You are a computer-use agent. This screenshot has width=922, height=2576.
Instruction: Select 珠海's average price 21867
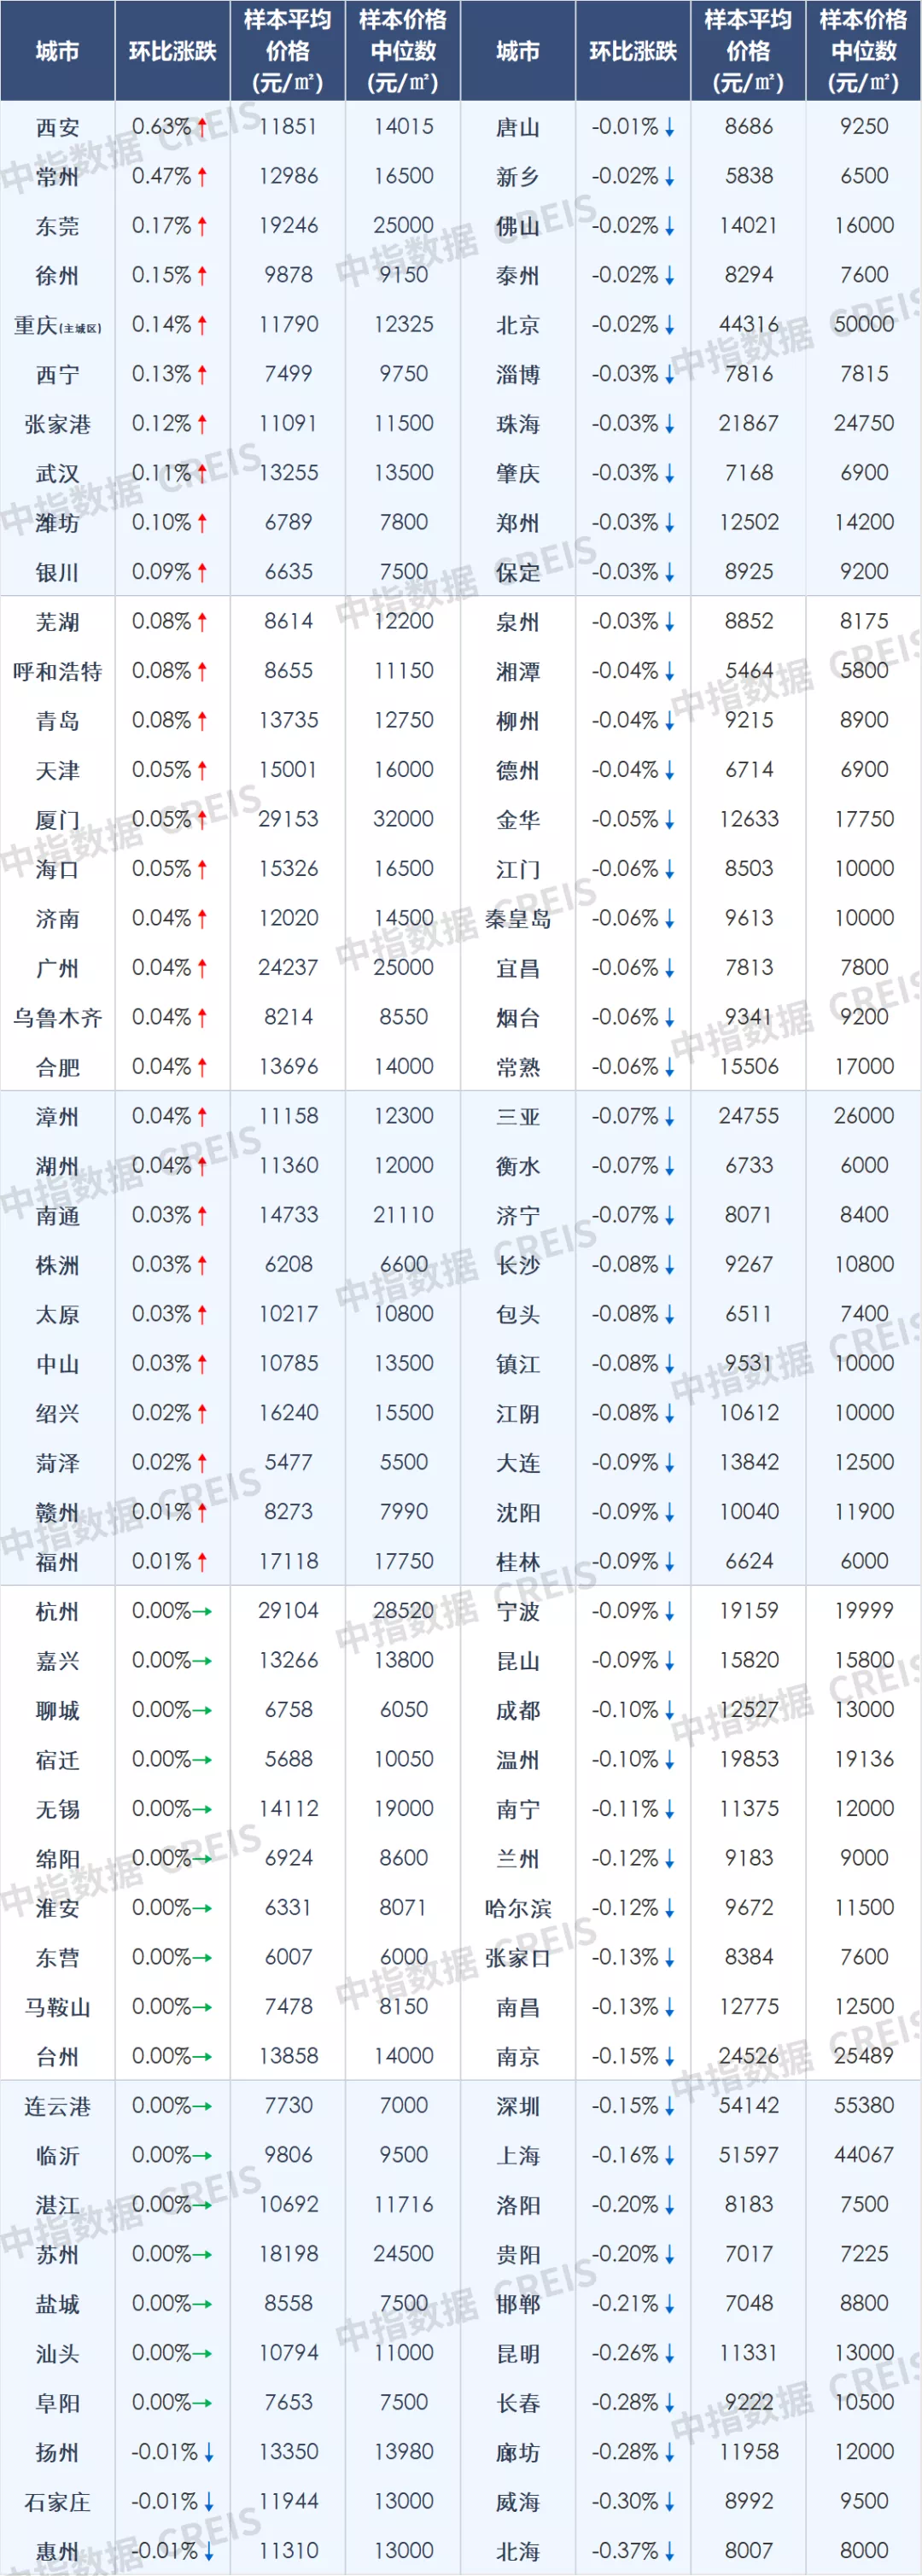(x=749, y=423)
